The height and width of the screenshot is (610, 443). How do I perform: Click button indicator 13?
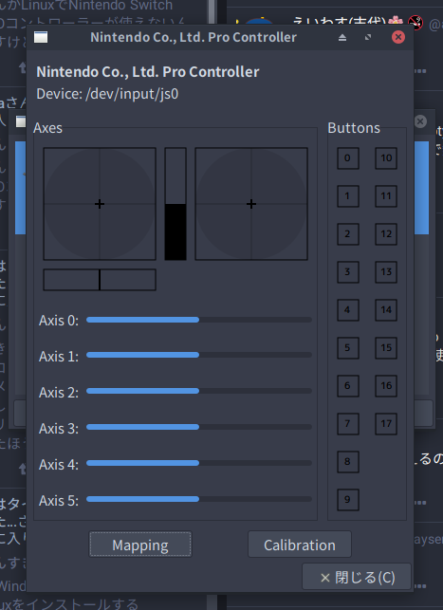pos(386,271)
